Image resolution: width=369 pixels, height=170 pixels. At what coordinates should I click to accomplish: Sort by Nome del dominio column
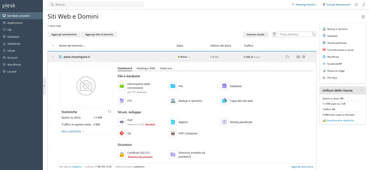pos(72,46)
